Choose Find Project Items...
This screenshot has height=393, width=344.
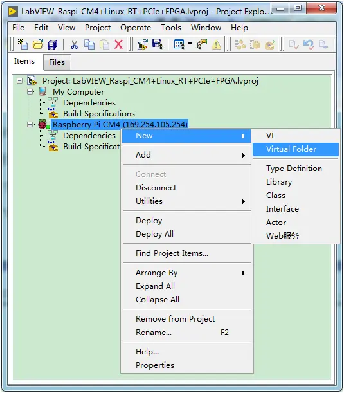[187, 253]
